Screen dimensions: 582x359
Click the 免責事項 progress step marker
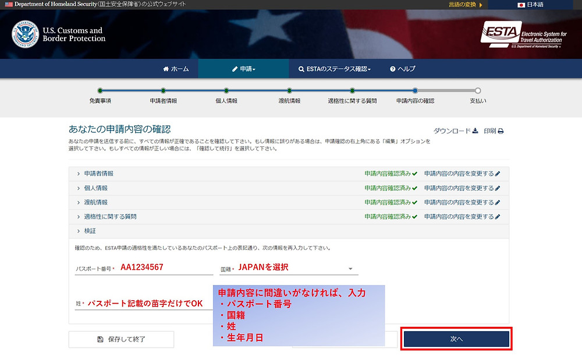coord(100,91)
